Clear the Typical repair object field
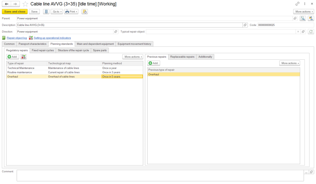Viewport: 316px width, 184px height. pos(298,32)
